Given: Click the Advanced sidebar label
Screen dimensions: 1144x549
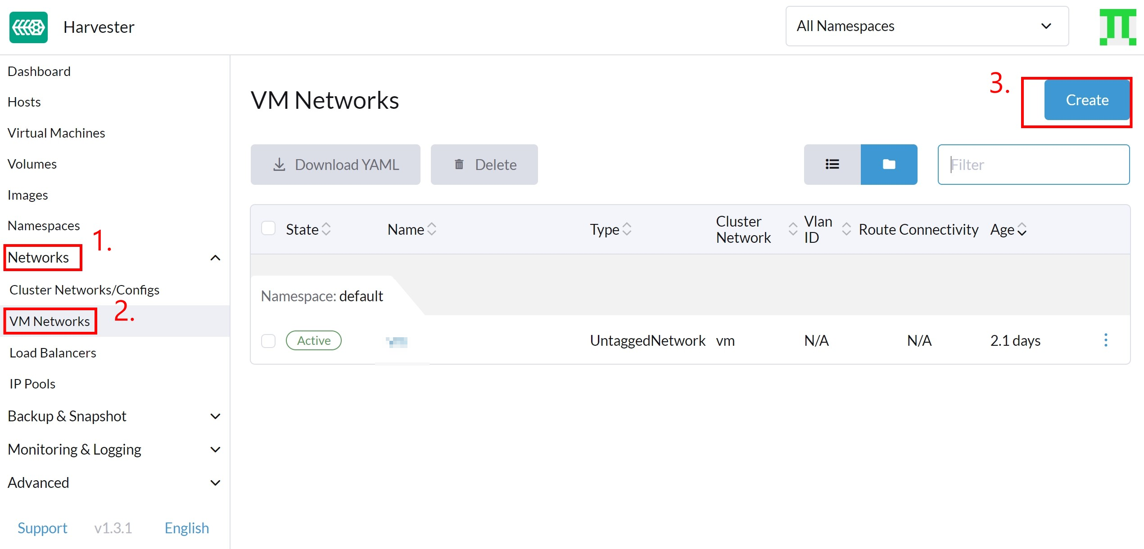Looking at the screenshot, I should pos(38,483).
